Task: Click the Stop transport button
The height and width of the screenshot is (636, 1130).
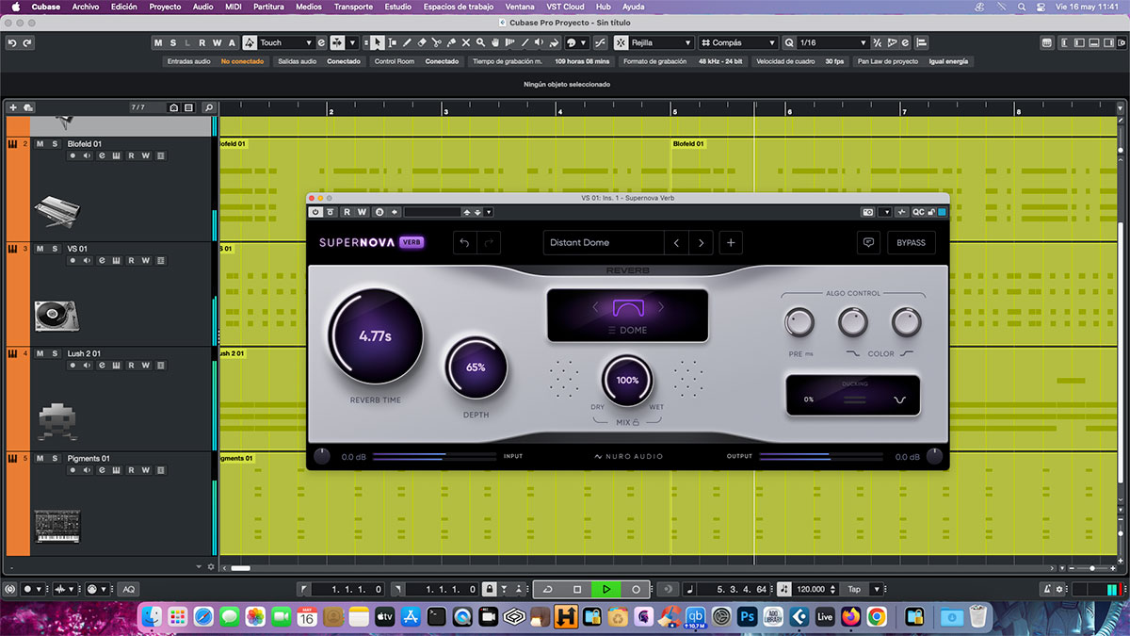Action: pyautogui.click(x=577, y=589)
